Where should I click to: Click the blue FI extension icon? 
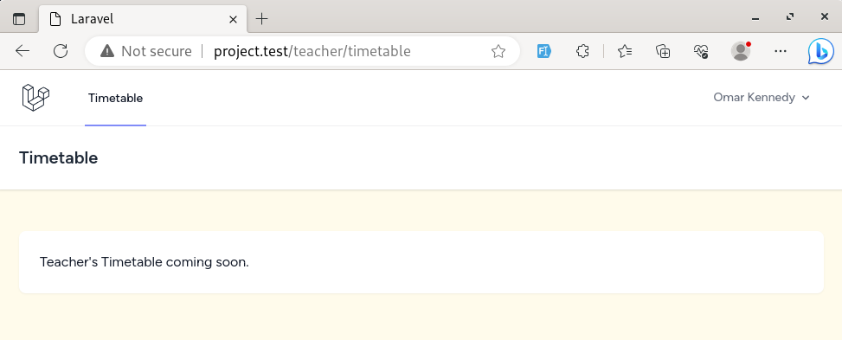pyautogui.click(x=544, y=51)
